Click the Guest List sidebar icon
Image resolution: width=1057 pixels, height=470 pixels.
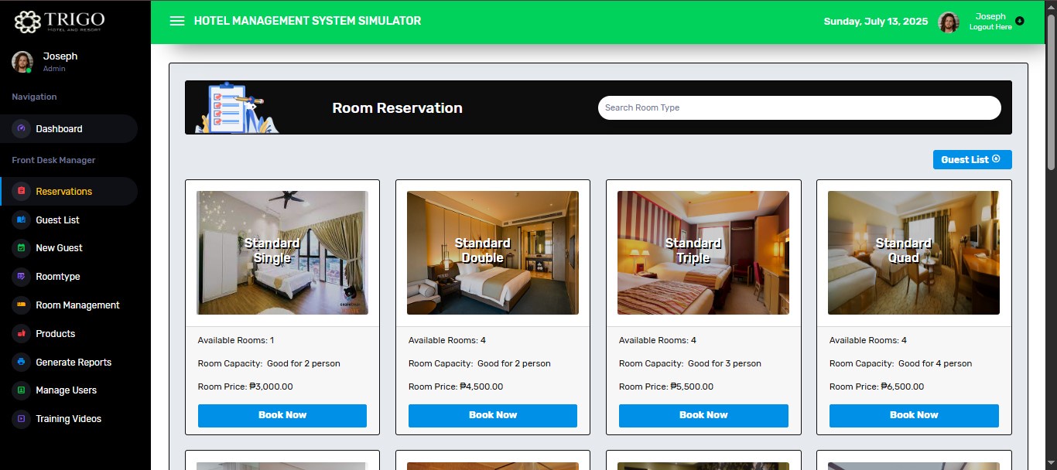[22, 220]
